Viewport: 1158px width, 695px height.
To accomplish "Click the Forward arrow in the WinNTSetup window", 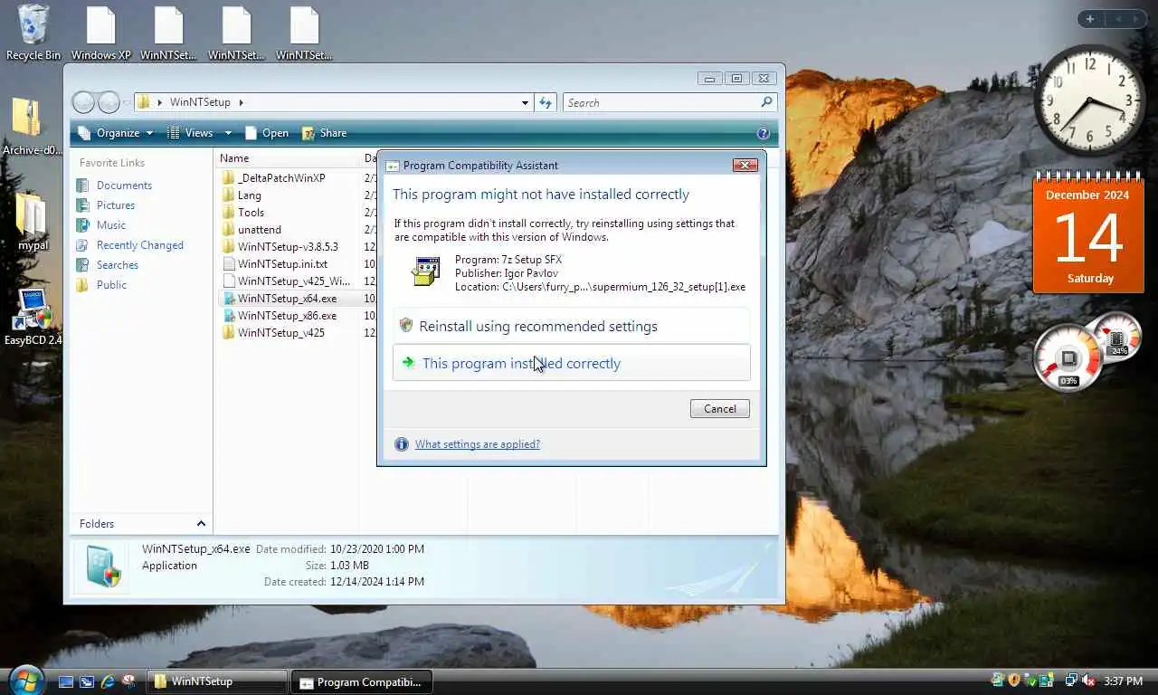I will coord(109,102).
